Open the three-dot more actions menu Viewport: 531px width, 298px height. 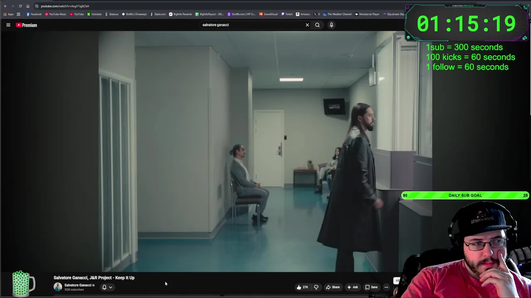pos(386,287)
